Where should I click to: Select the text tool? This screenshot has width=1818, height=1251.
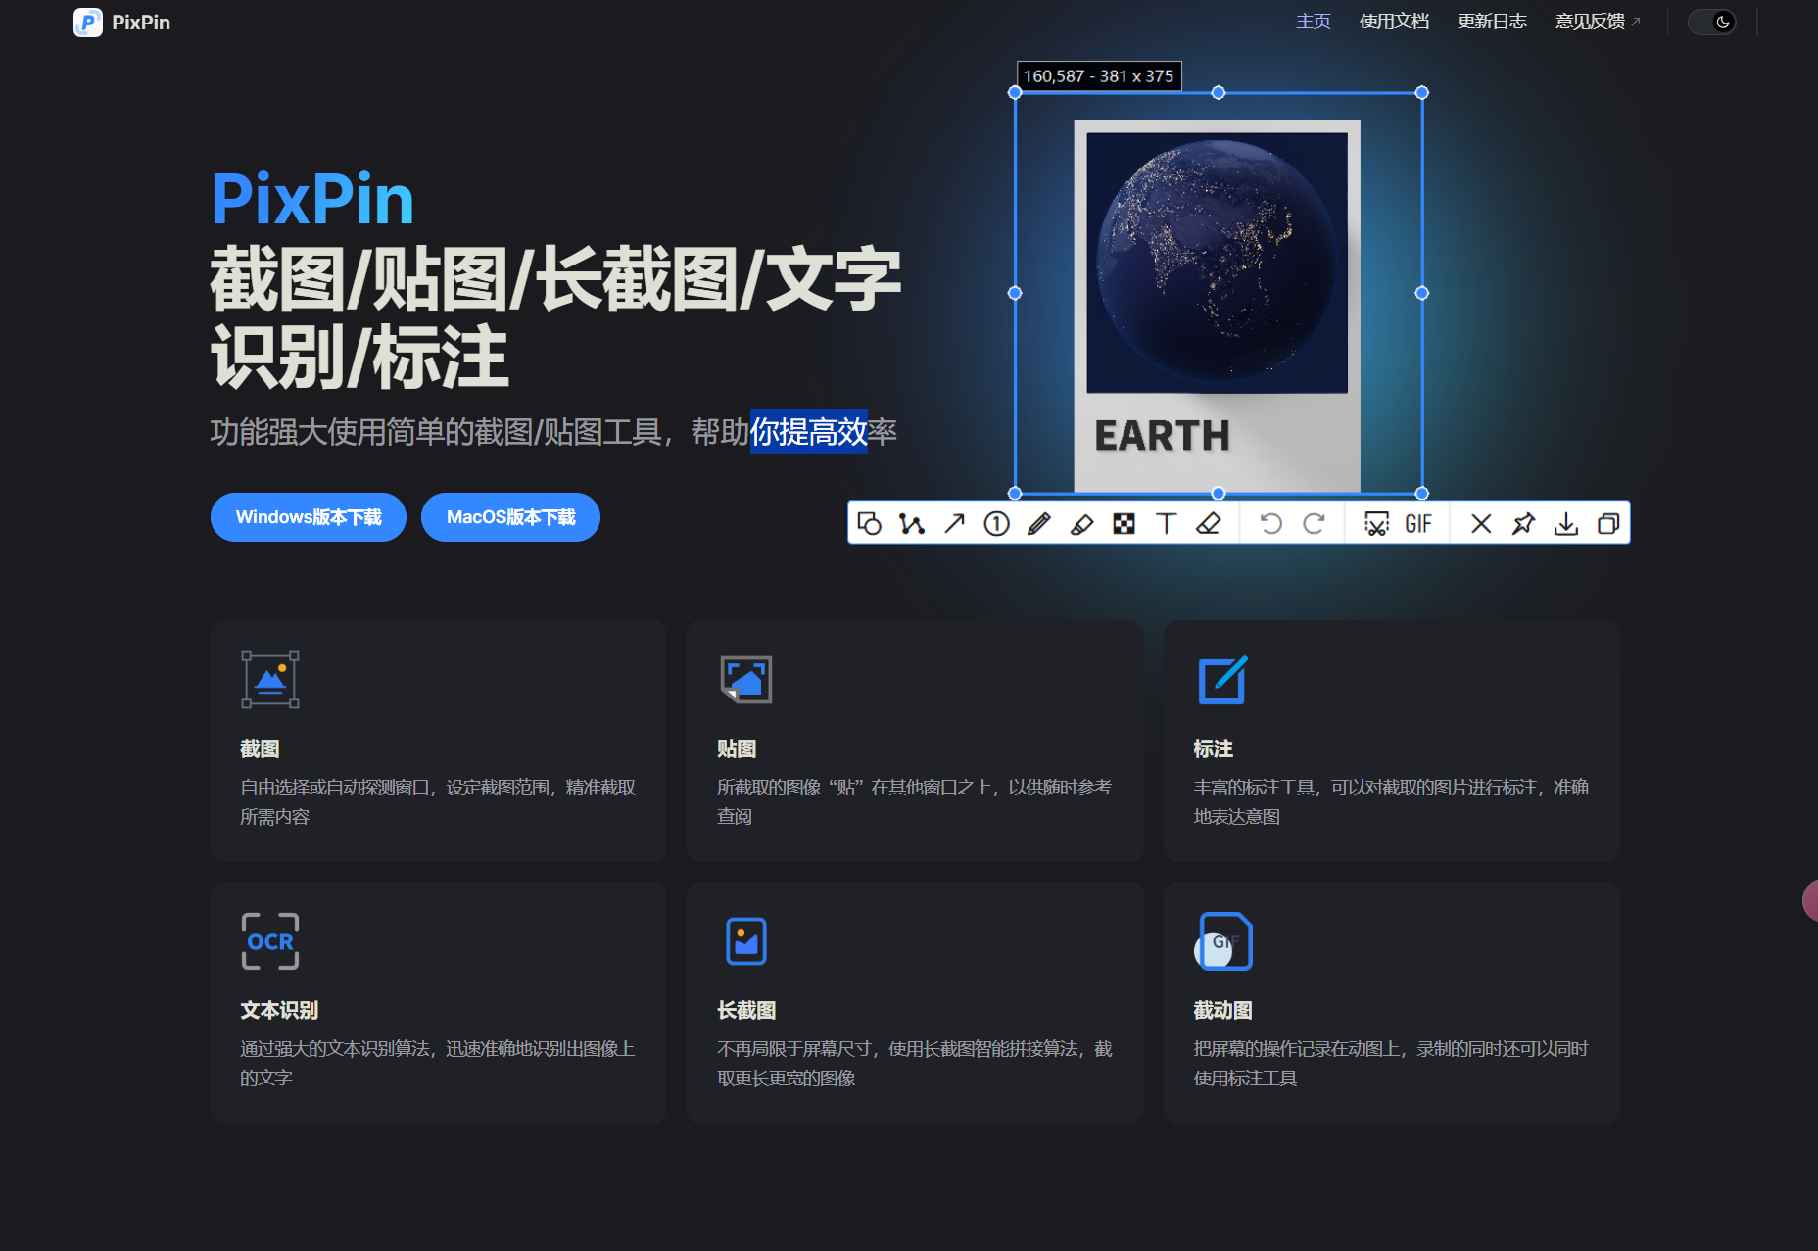pos(1166,524)
